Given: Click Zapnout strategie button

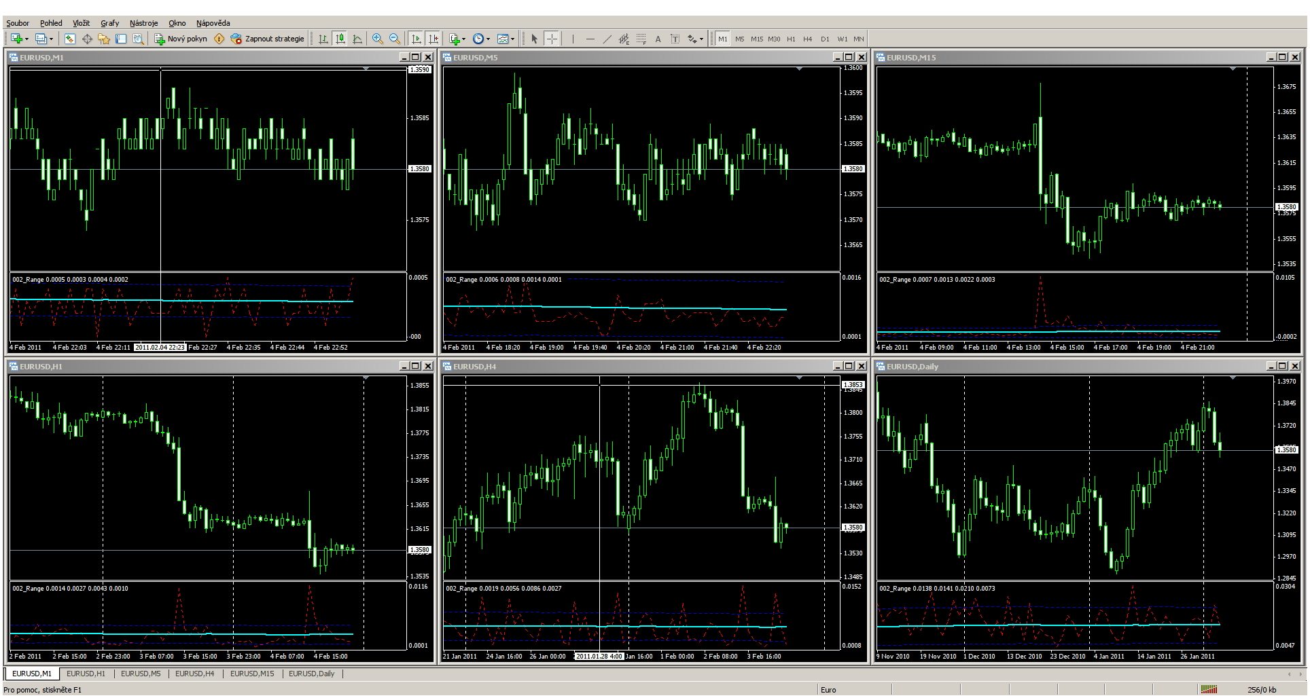Looking at the screenshot, I should [x=268, y=39].
